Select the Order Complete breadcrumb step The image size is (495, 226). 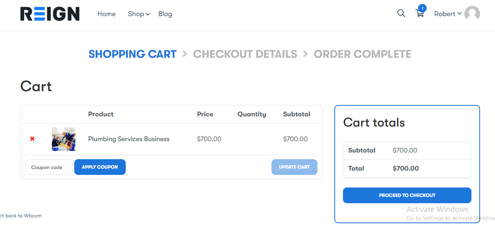[x=362, y=54]
